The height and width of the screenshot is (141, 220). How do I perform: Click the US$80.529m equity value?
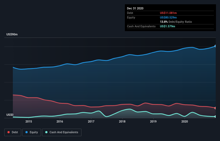click(x=168, y=17)
